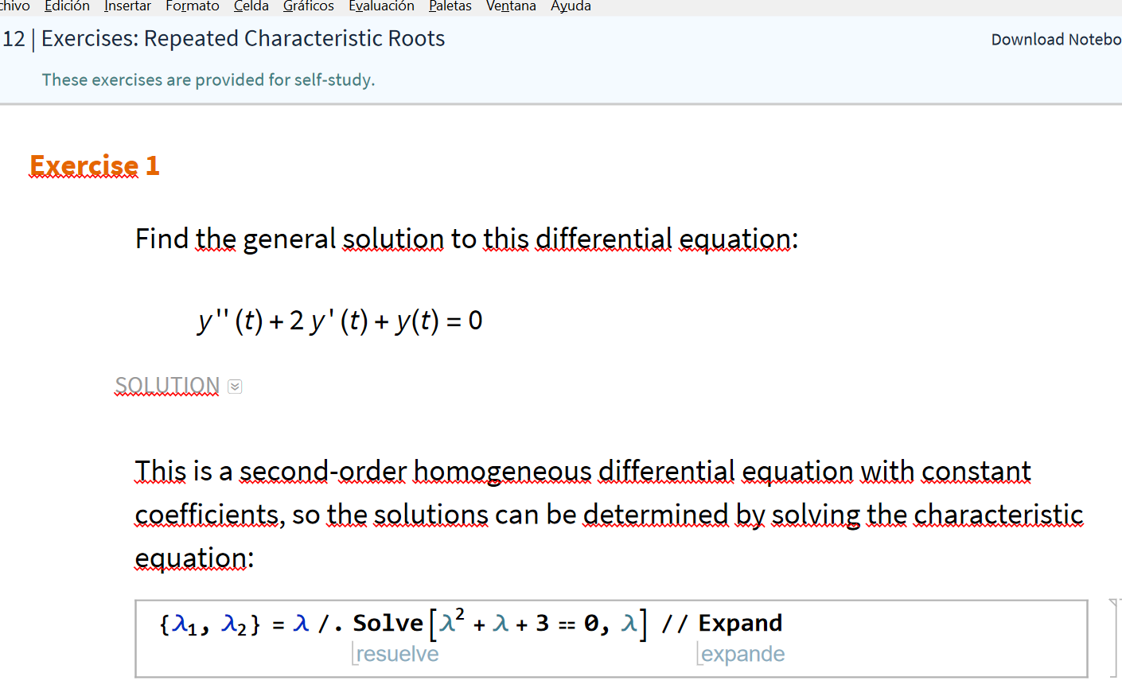Screen dimensions: 1122x696
Task: Open the Formato menu
Action: pos(193,6)
